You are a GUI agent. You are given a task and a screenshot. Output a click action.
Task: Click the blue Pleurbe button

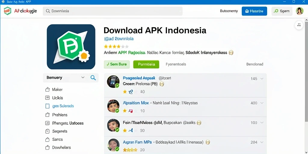tap(254, 11)
